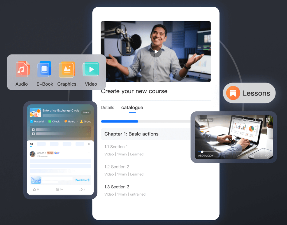Pick the Graphics content icon
287x225 pixels.
[x=67, y=69]
